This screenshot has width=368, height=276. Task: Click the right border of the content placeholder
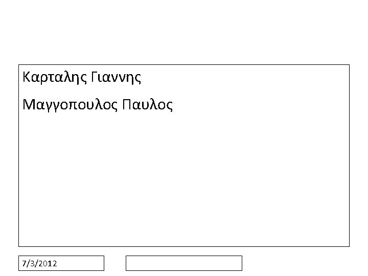349,155
